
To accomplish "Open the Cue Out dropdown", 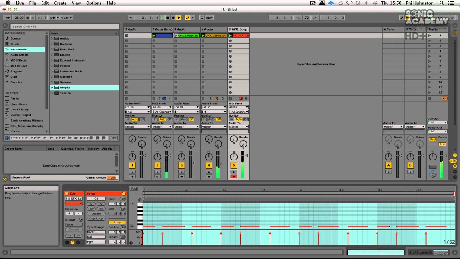I will tap(437, 122).
